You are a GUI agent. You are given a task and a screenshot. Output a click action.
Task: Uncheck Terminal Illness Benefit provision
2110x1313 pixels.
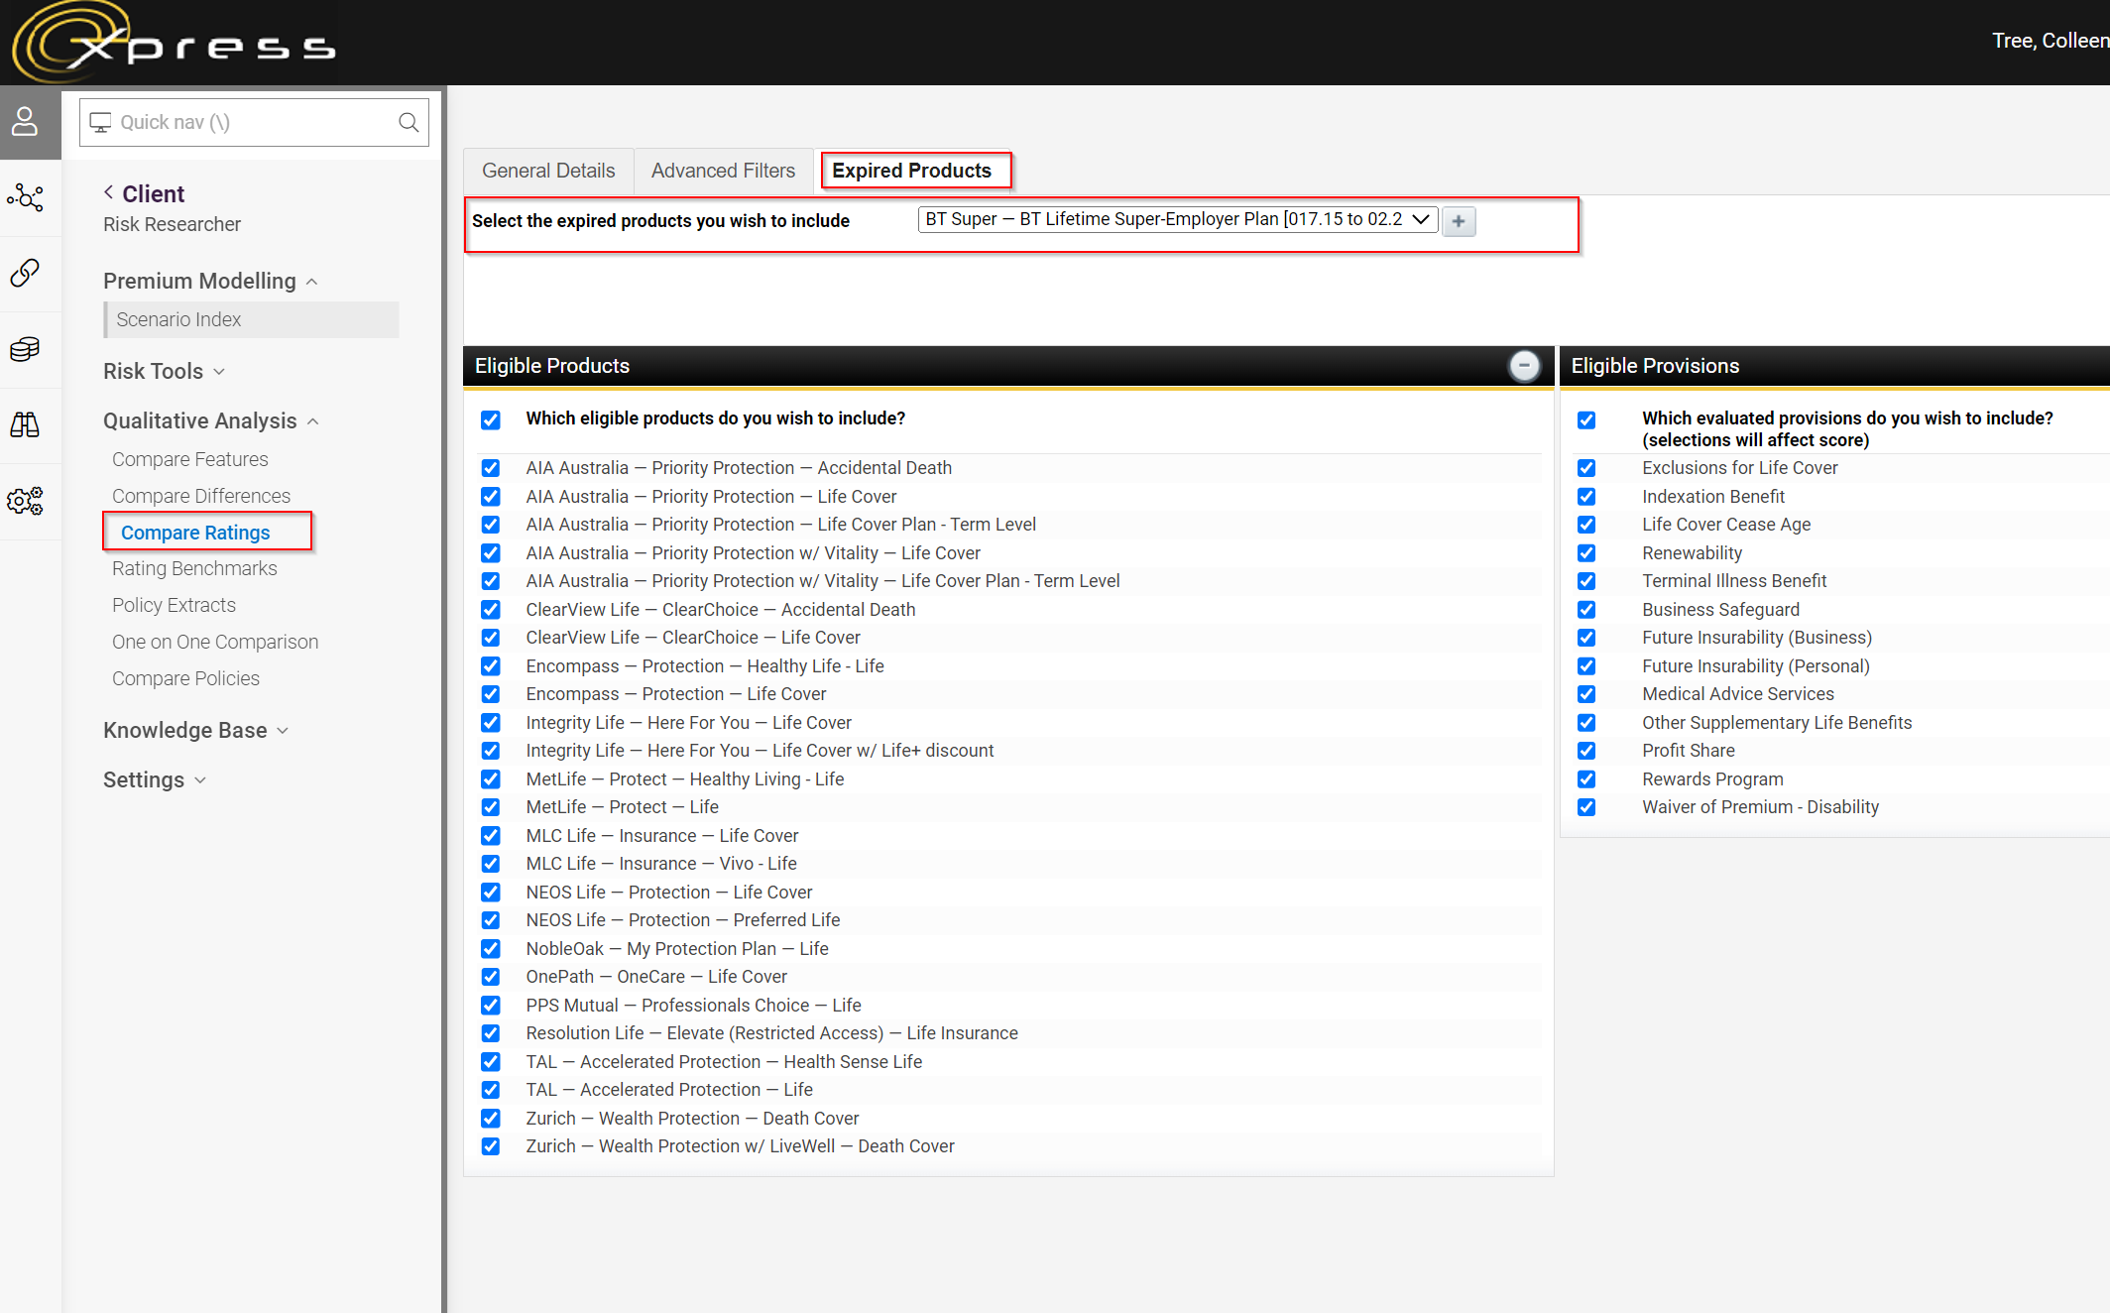(1586, 581)
